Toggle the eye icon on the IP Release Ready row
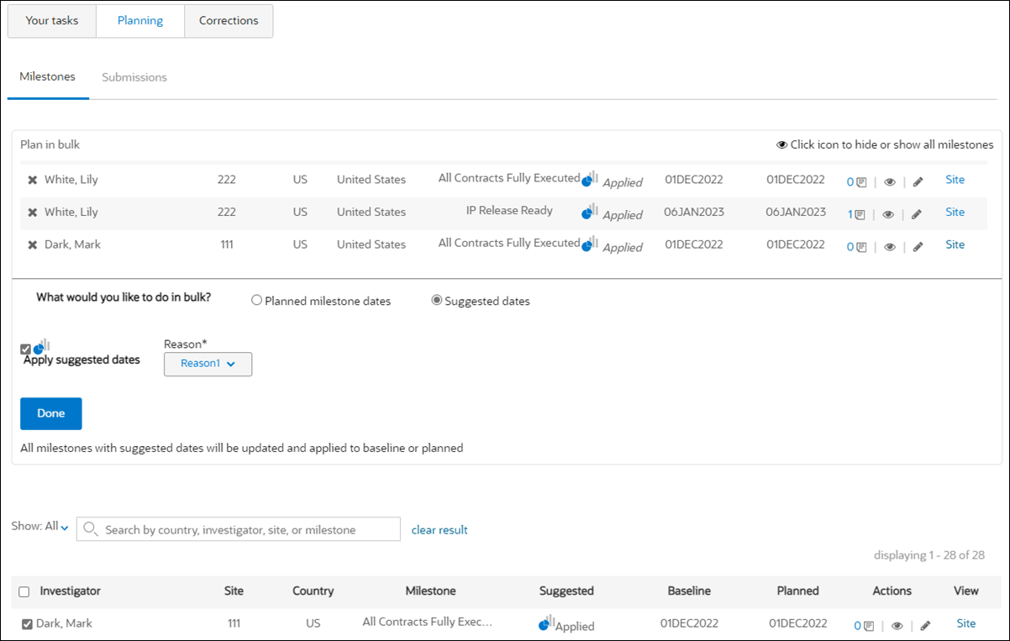This screenshot has width=1010, height=641. (x=890, y=214)
